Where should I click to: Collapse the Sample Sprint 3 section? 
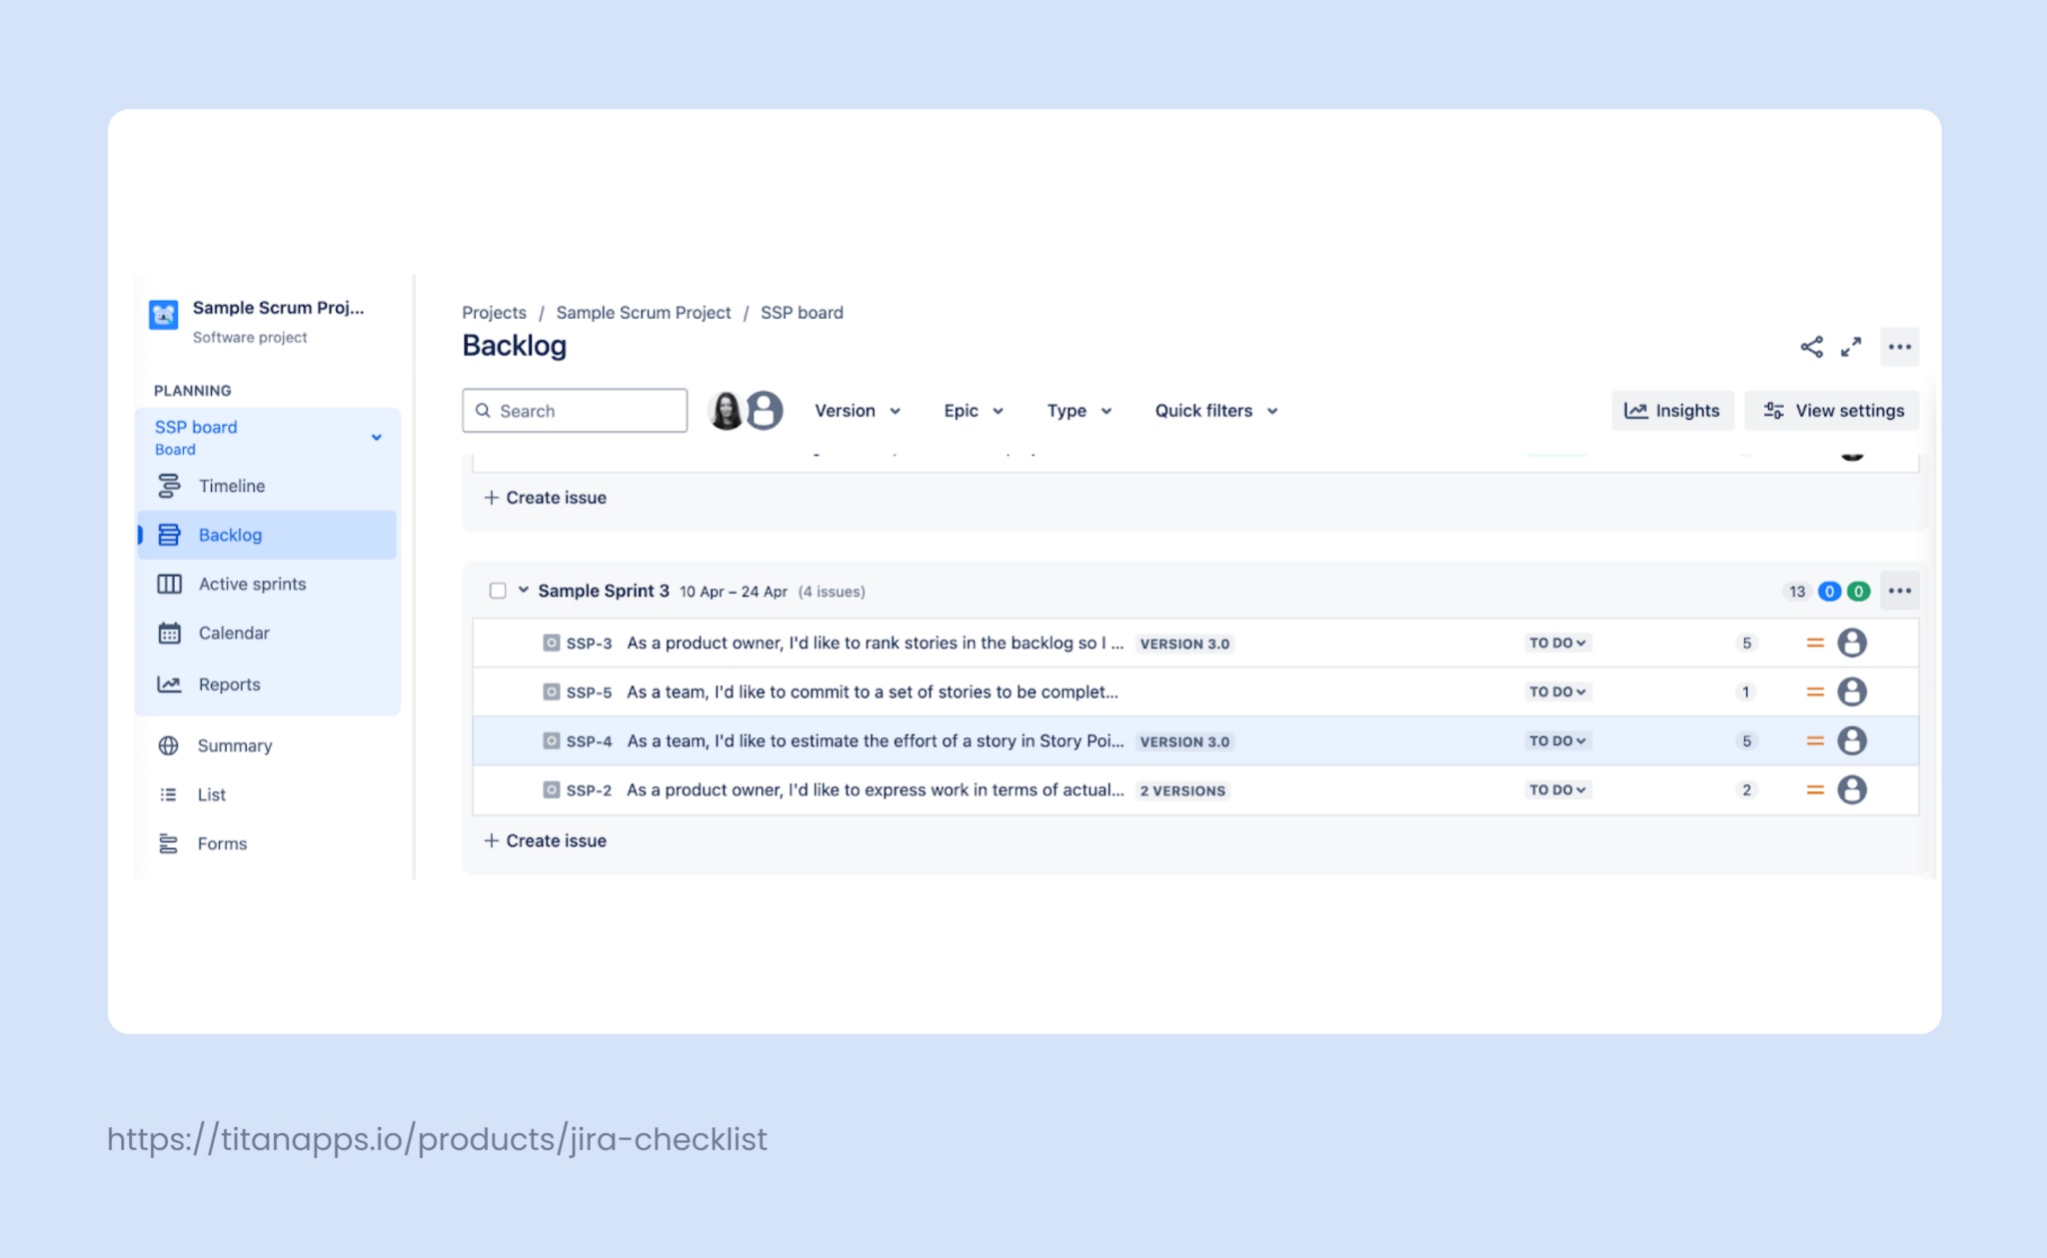(x=523, y=591)
